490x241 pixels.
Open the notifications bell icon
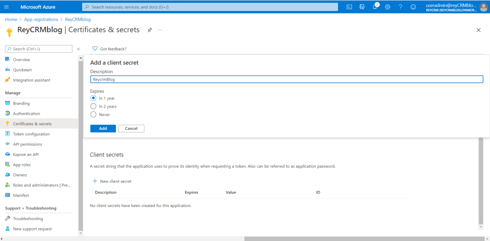[375, 7]
